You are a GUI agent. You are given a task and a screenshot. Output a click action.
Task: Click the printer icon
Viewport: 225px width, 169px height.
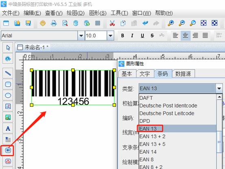[54, 23]
